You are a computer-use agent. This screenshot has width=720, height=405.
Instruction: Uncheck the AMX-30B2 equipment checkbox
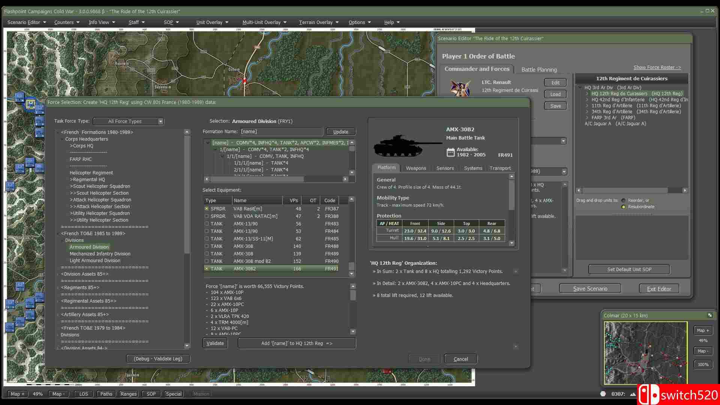207,268
